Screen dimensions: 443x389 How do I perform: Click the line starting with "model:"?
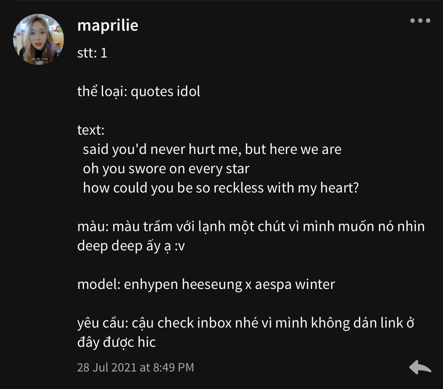click(x=206, y=284)
